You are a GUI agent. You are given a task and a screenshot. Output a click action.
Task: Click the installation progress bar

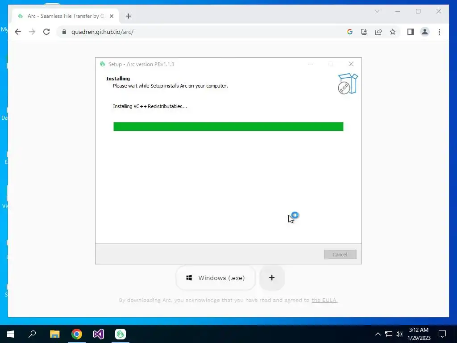coord(228,126)
